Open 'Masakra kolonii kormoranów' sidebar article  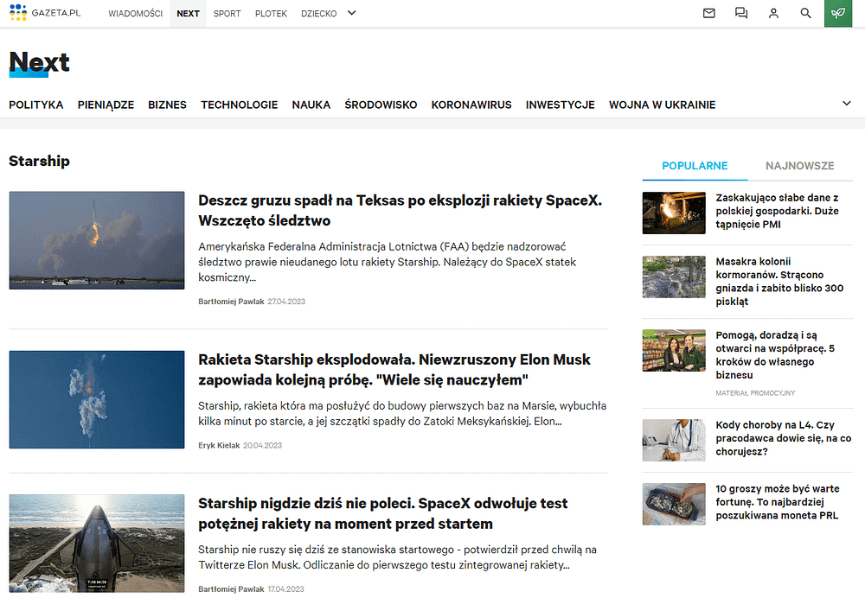tap(779, 282)
